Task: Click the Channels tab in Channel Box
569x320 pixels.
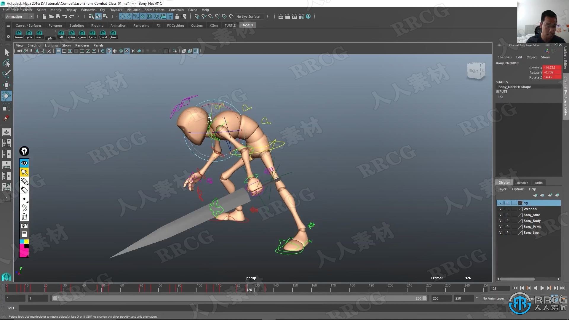Action: click(x=504, y=57)
